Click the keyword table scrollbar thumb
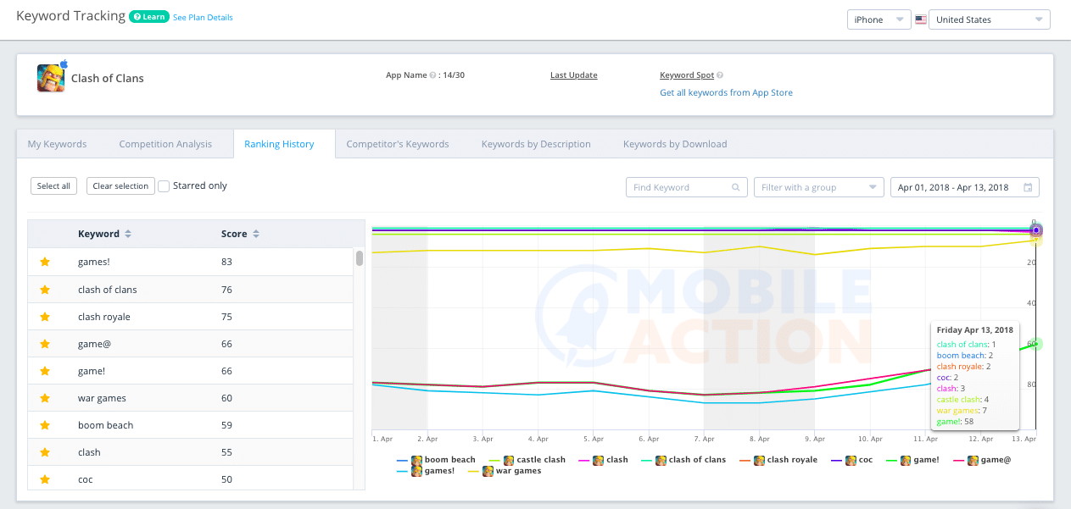1071x509 pixels. 360,258
